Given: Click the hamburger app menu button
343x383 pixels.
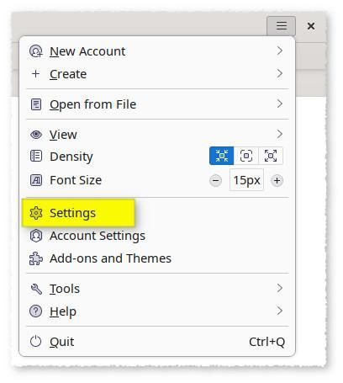Looking at the screenshot, I should [281, 26].
